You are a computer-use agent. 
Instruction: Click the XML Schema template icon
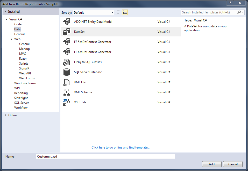click(x=67, y=92)
